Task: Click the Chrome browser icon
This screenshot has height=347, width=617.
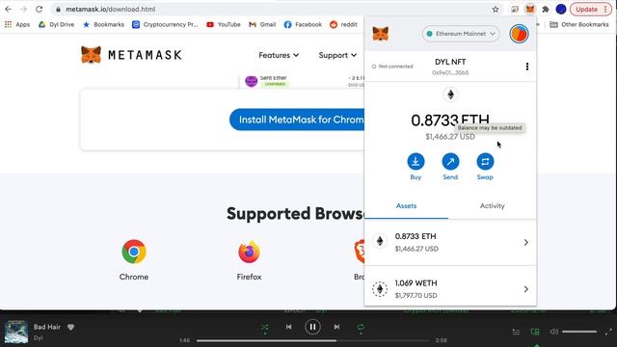Action: 134,252
